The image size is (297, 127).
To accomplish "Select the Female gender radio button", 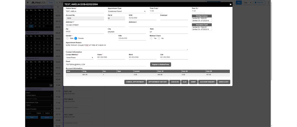I will point(76,38).
